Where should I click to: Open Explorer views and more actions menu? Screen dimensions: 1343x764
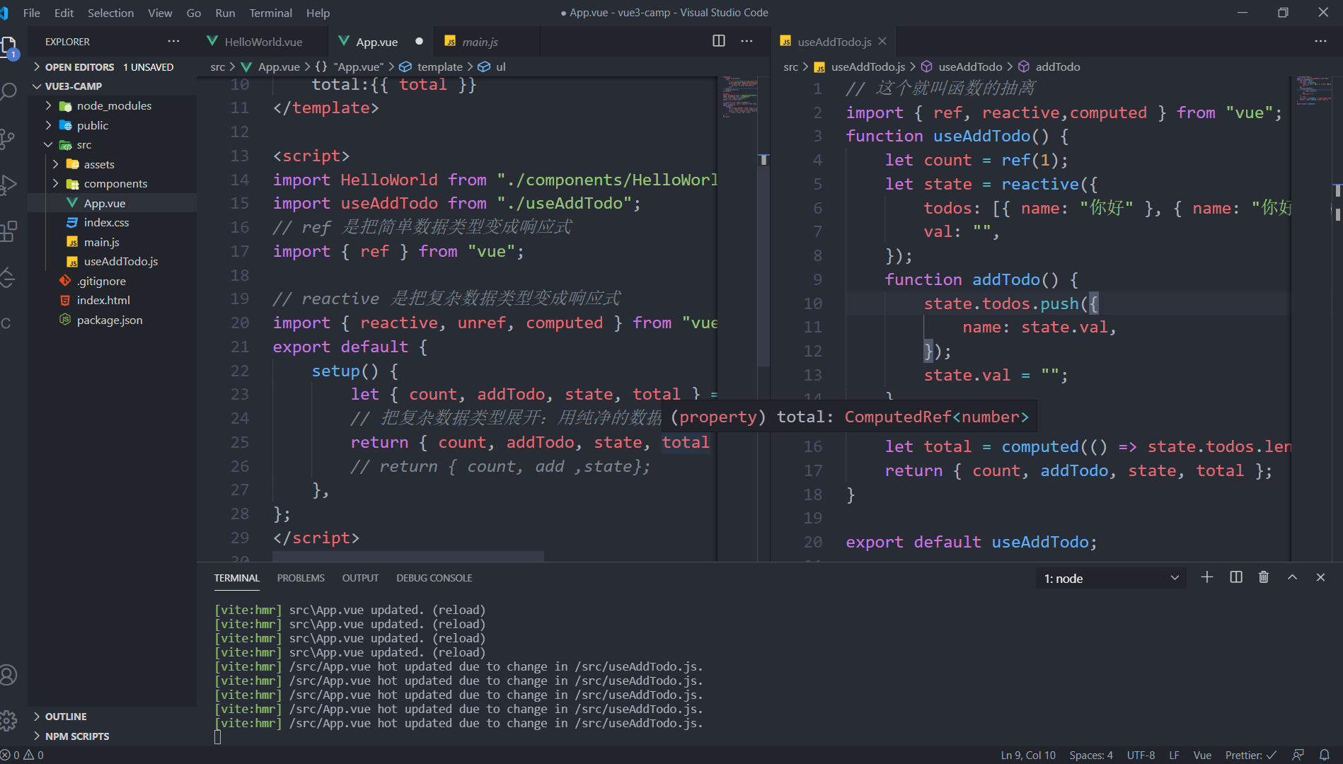coord(173,41)
